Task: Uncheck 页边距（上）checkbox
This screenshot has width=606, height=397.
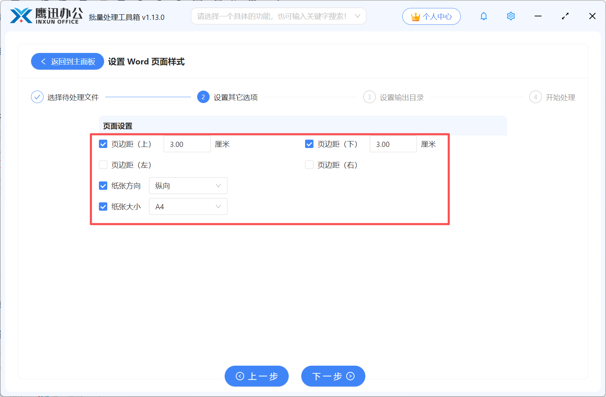Action: click(103, 144)
